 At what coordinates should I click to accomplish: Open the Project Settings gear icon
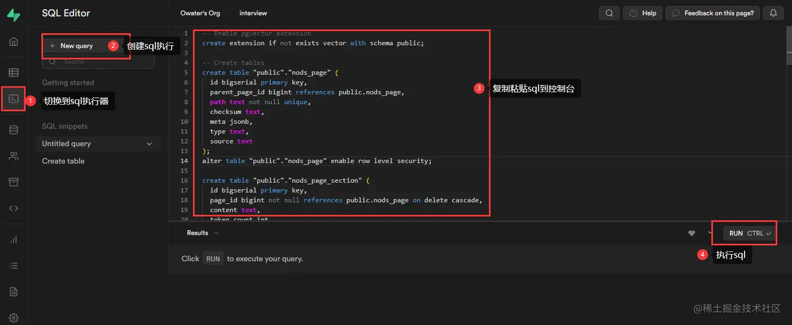[x=14, y=317]
